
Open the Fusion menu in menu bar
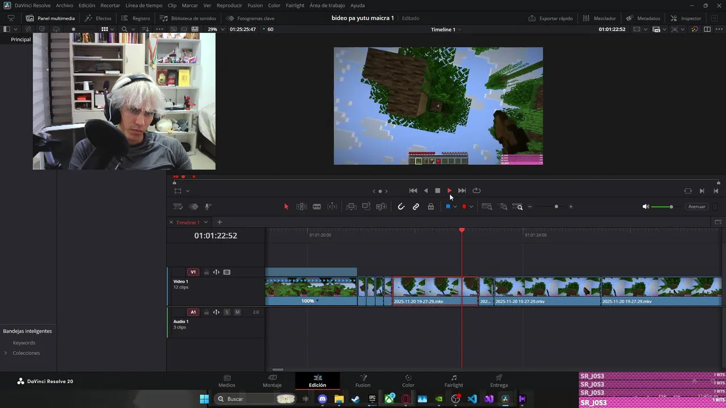pos(255,5)
